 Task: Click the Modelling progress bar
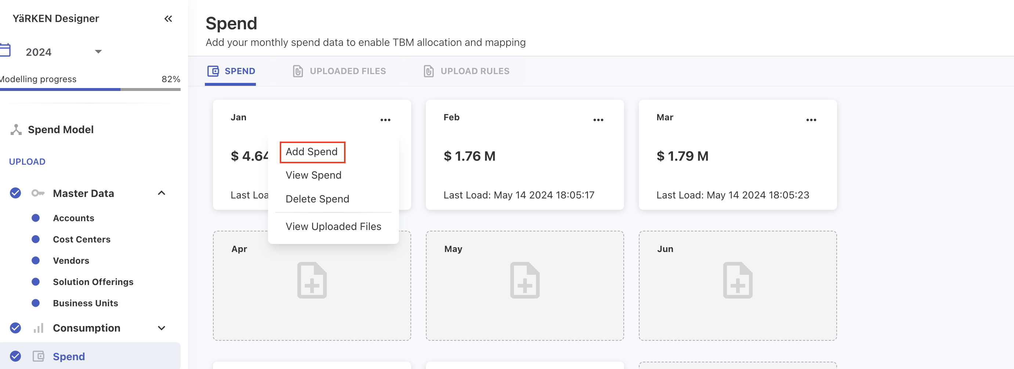click(x=90, y=89)
